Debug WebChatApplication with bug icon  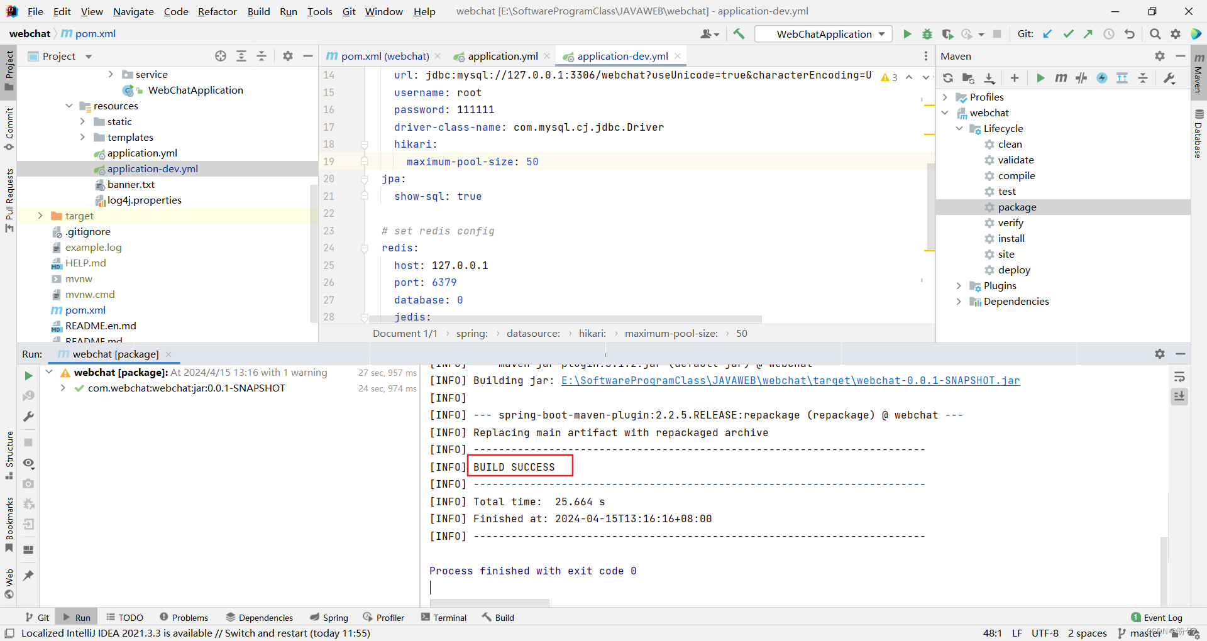click(927, 34)
